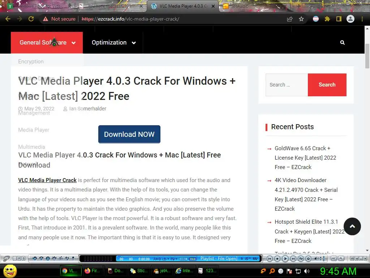This screenshot has width=370, height=278.
Task: Expand Optimization menu
Action: pos(113,43)
